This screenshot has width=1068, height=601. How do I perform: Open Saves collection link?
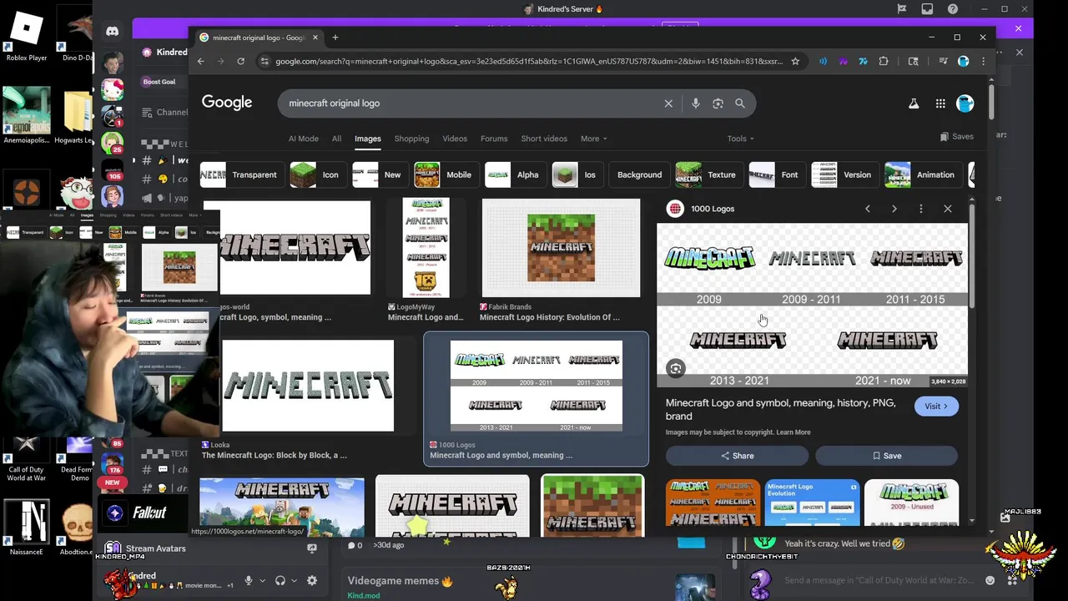956,137
